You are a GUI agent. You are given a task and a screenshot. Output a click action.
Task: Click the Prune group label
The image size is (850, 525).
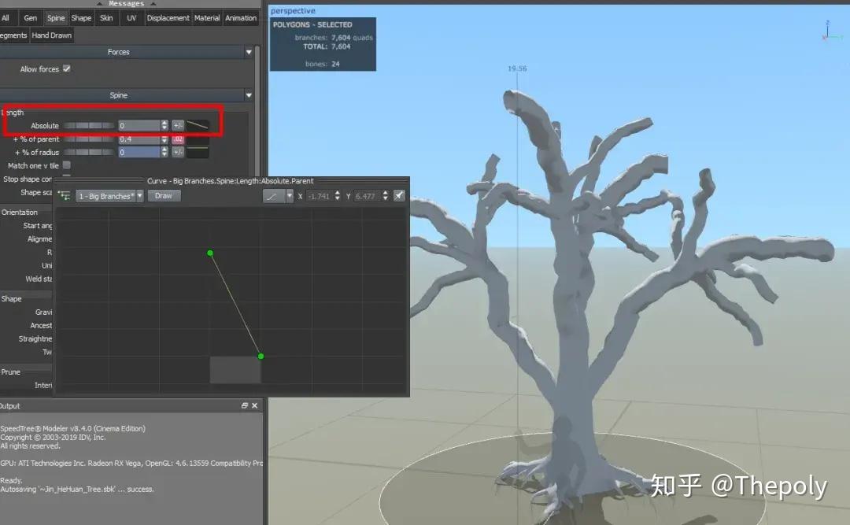[x=11, y=372]
